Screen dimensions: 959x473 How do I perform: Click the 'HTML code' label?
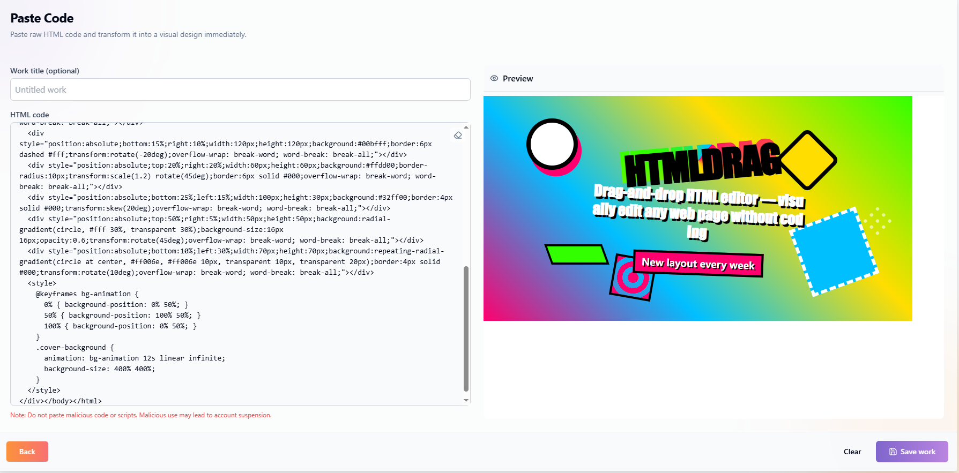[29, 115]
